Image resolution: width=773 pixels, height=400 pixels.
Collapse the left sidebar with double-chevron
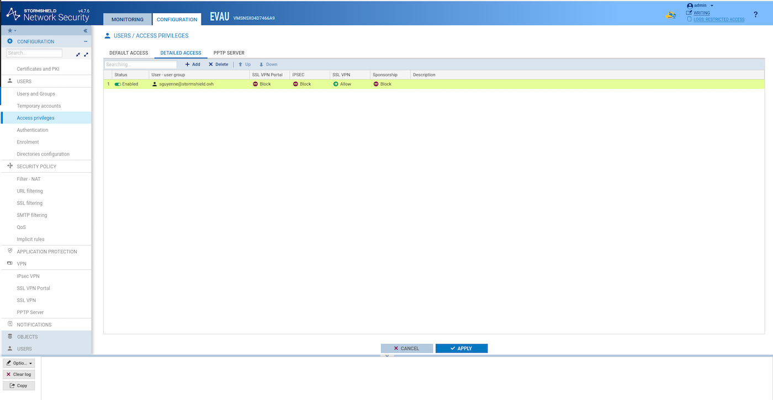tap(86, 31)
